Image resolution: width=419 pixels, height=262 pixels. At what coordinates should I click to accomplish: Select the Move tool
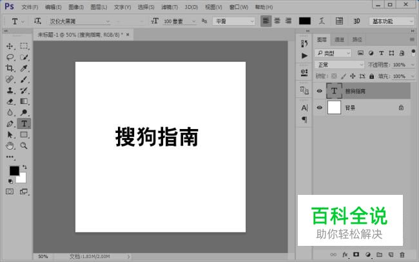tap(10, 46)
